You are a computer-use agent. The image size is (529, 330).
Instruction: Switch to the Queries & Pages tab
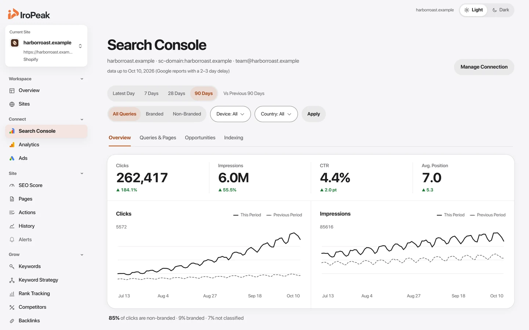[158, 138]
